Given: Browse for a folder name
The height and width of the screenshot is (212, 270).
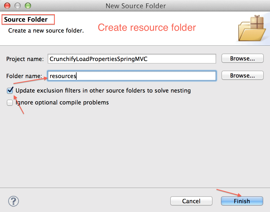Looking at the screenshot, I should pyautogui.click(x=242, y=75).
